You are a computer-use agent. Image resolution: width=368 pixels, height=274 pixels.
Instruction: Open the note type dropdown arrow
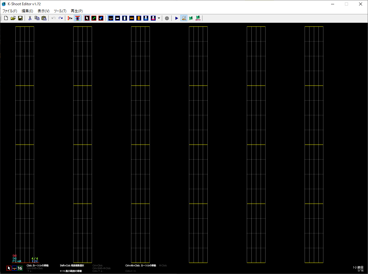coord(159,18)
